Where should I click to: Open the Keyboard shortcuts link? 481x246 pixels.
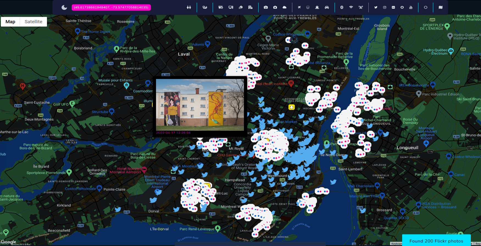coord(396,244)
